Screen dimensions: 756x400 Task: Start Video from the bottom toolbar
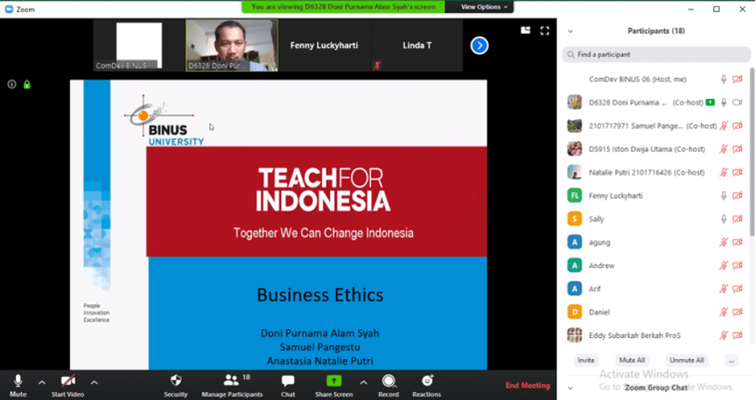click(x=67, y=385)
